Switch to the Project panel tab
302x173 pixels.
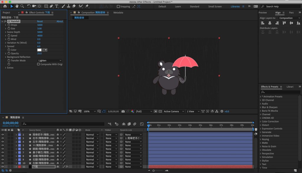coord(6,12)
